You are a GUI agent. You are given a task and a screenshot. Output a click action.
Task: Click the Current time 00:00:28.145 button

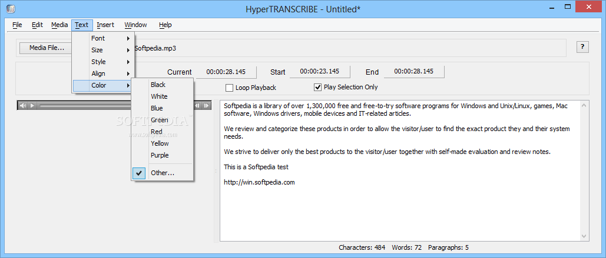pos(226,72)
